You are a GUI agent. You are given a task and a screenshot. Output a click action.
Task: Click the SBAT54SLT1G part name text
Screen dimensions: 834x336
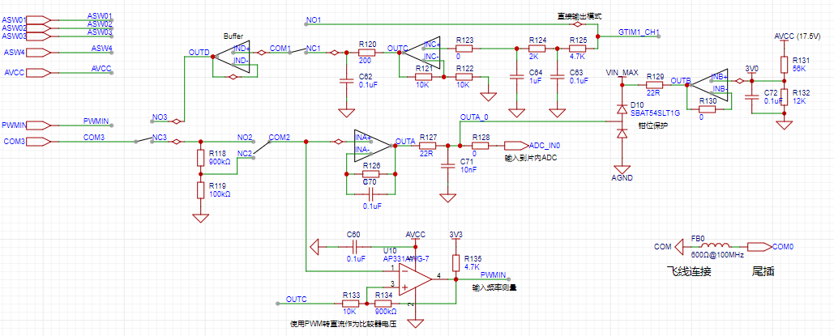(654, 113)
